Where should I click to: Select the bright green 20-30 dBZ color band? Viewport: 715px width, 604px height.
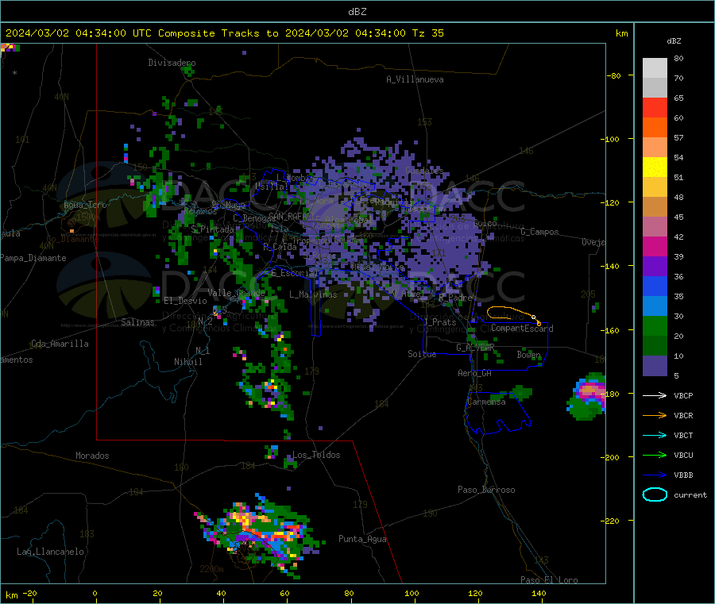point(655,325)
